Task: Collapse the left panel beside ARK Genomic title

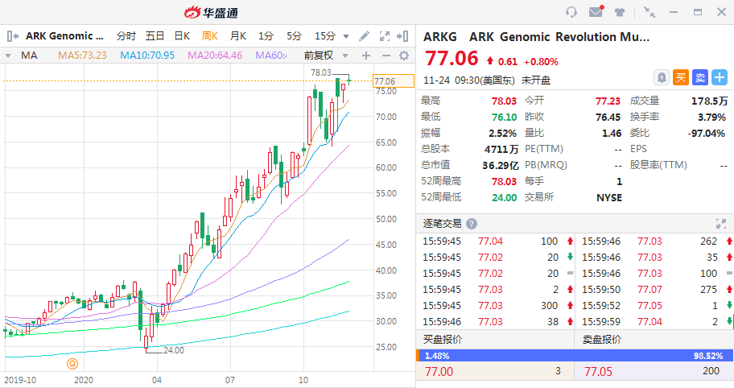Action: click(x=13, y=36)
